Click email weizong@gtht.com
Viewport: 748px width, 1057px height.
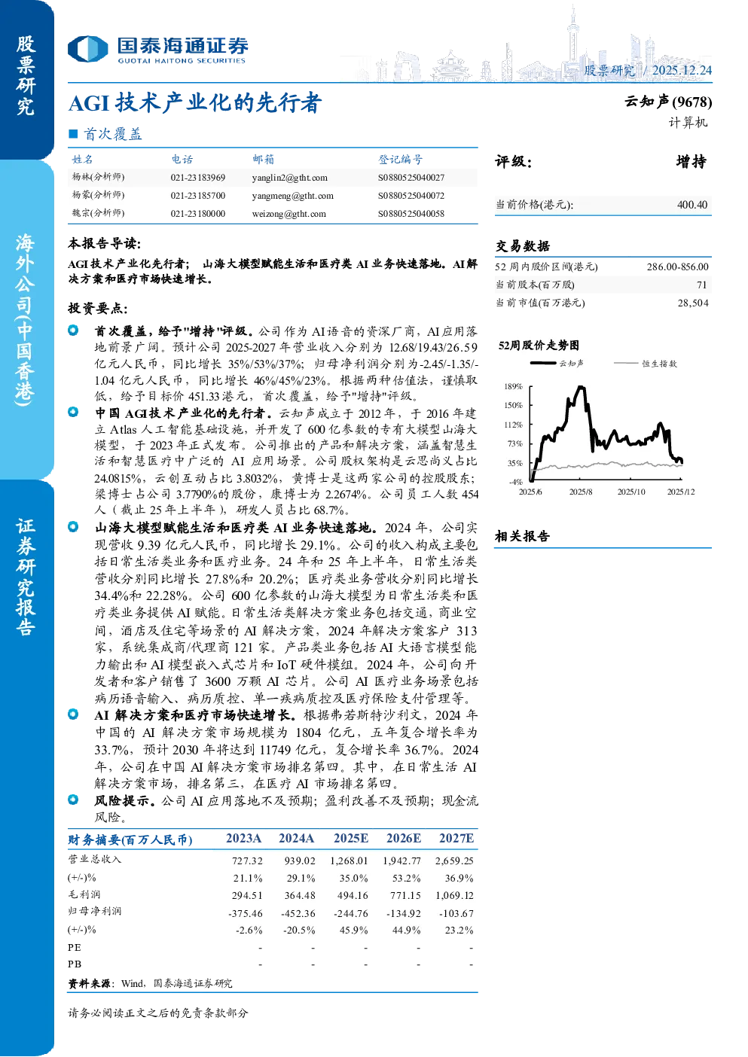tap(289, 214)
